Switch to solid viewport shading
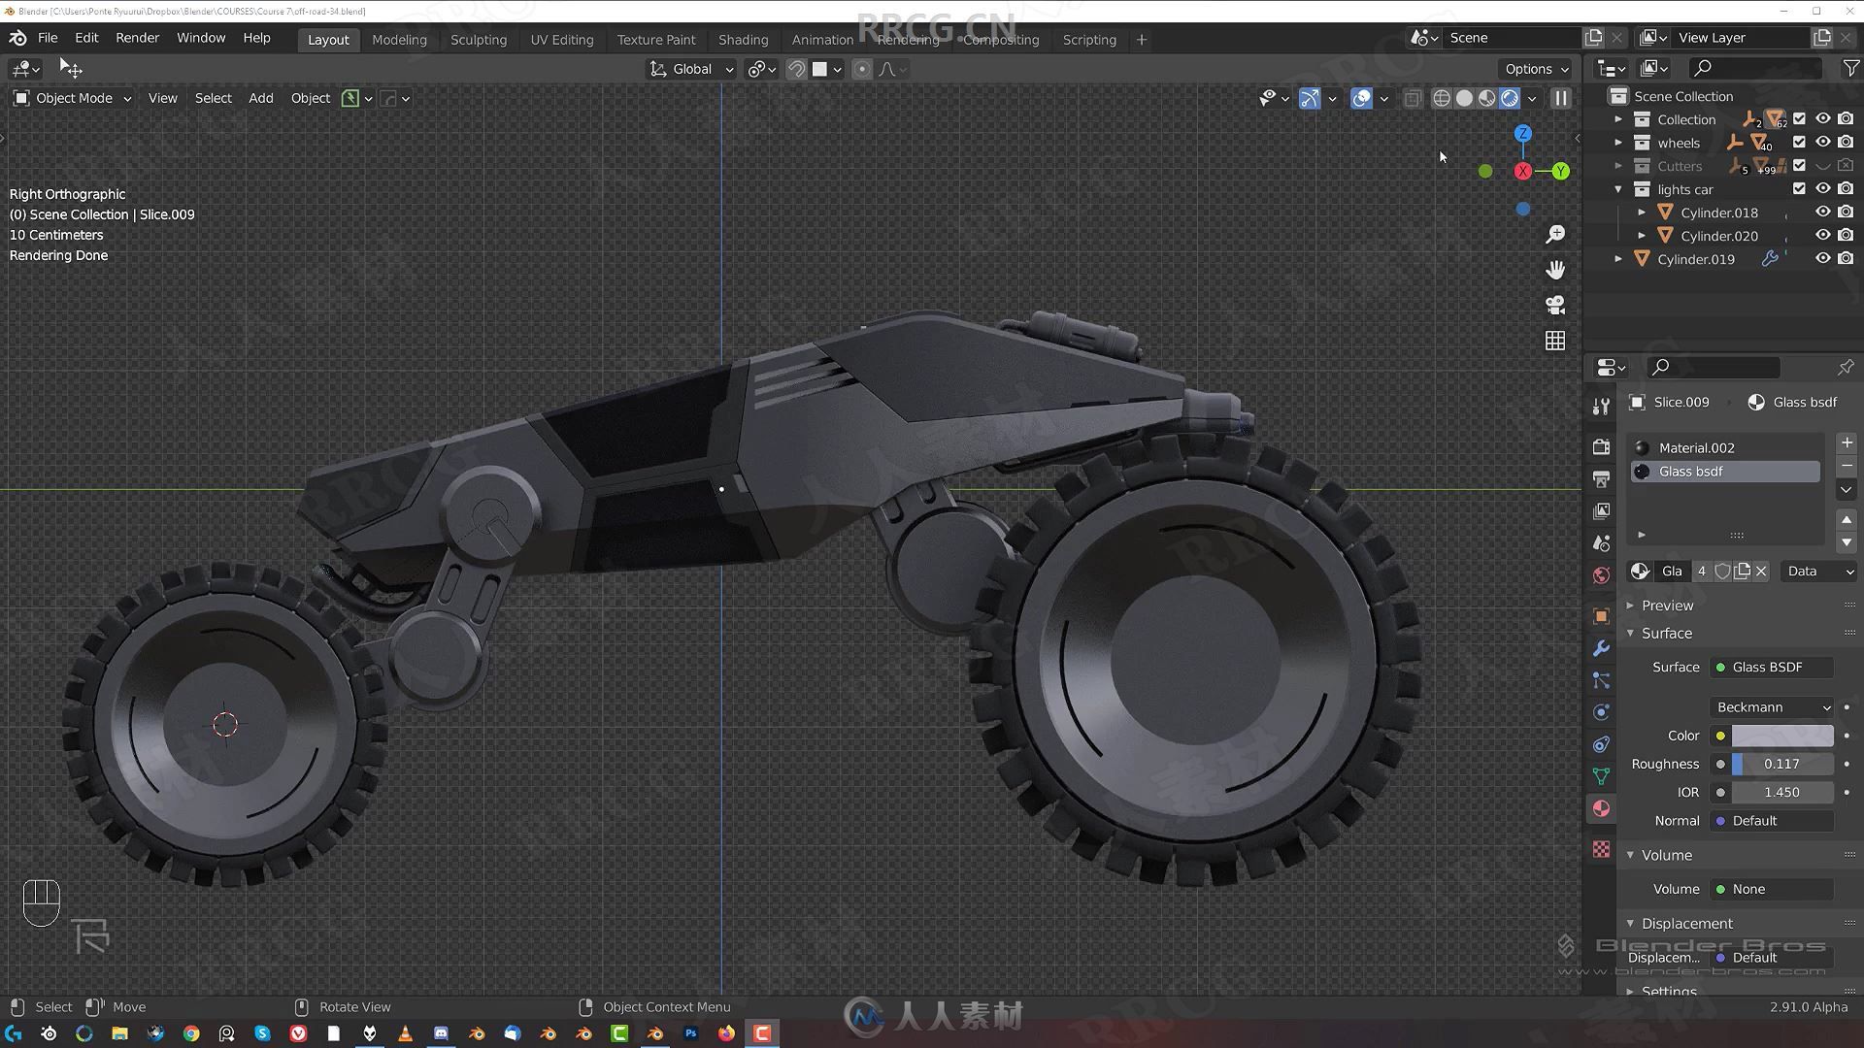 point(1464,98)
